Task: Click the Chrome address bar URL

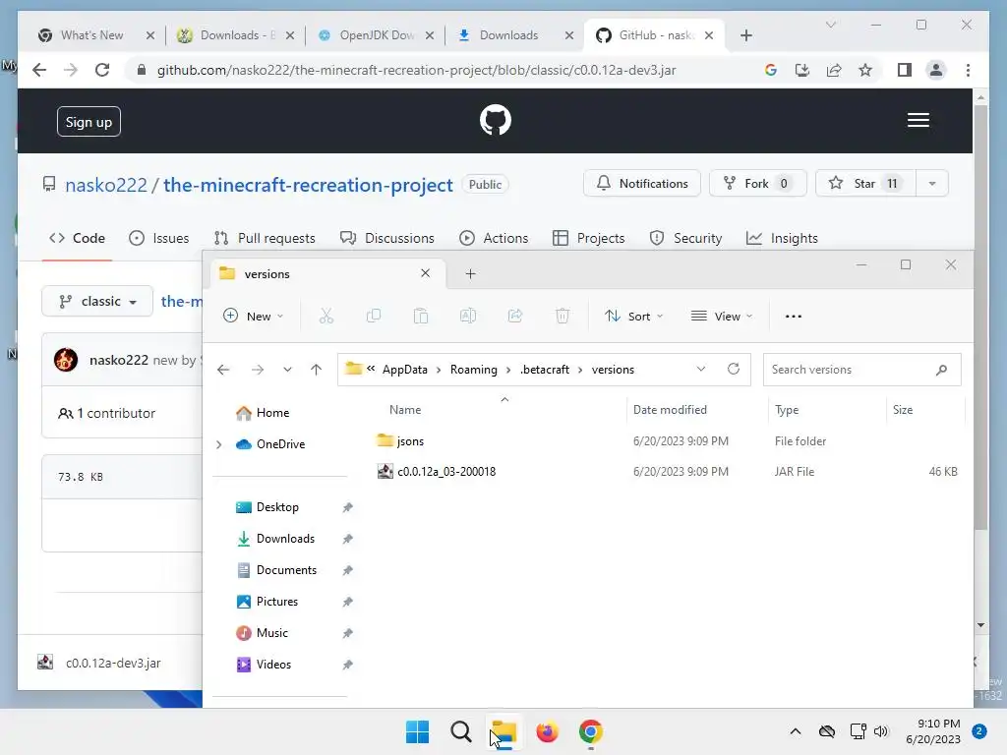Action: (416, 70)
